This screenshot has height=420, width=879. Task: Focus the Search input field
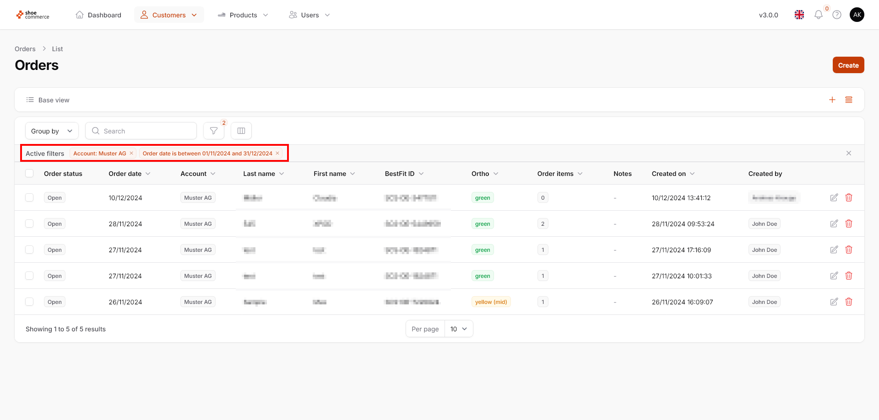pyautogui.click(x=146, y=131)
